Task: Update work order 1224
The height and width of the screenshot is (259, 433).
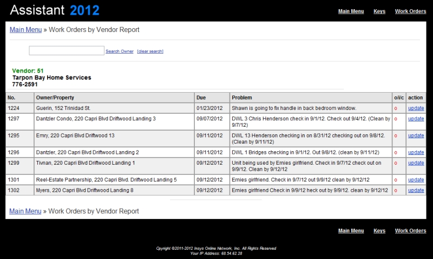Action: coord(416,108)
